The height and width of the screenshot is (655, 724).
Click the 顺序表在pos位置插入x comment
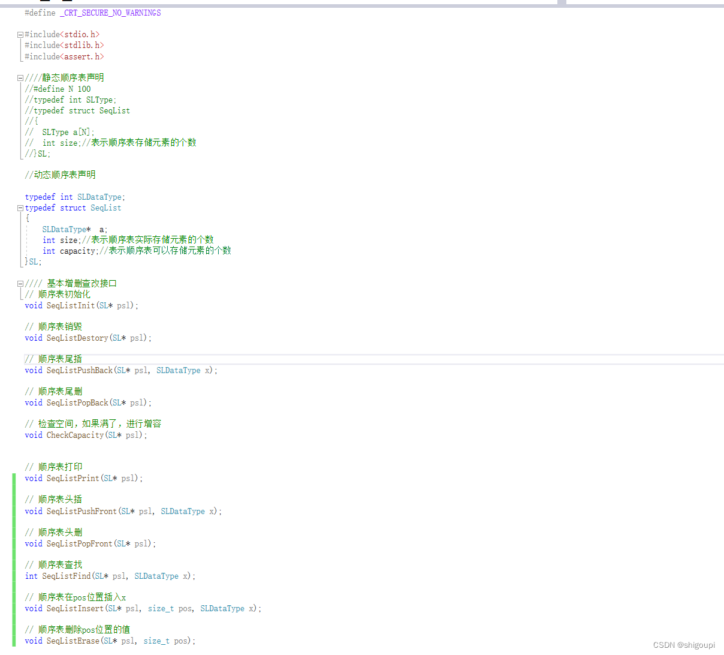coord(76,597)
